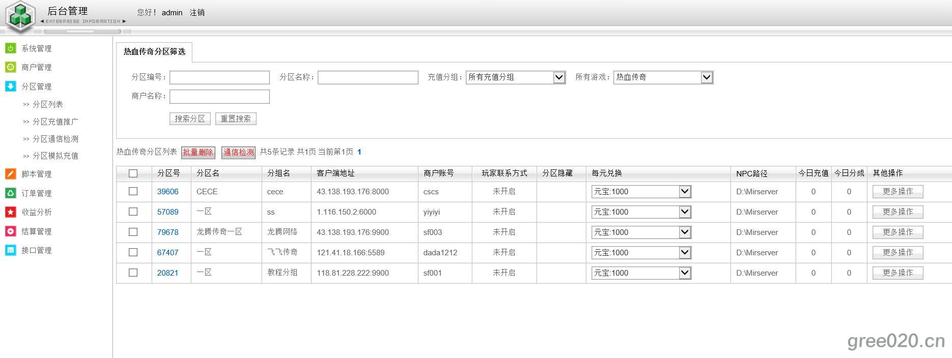Select the checkbox for partition 79678

click(x=133, y=232)
